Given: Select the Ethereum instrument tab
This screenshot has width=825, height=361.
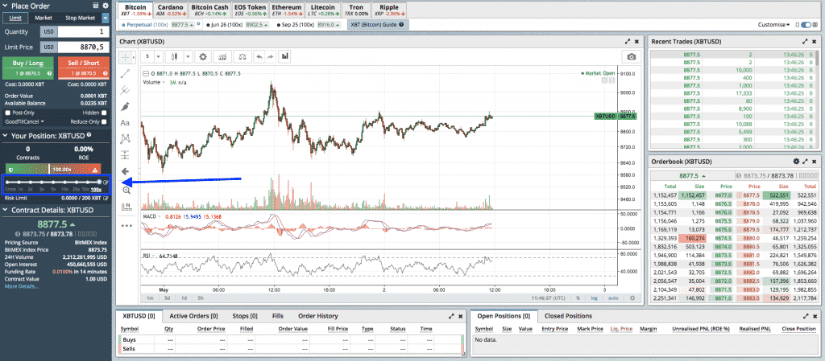Looking at the screenshot, I should pos(287,10).
